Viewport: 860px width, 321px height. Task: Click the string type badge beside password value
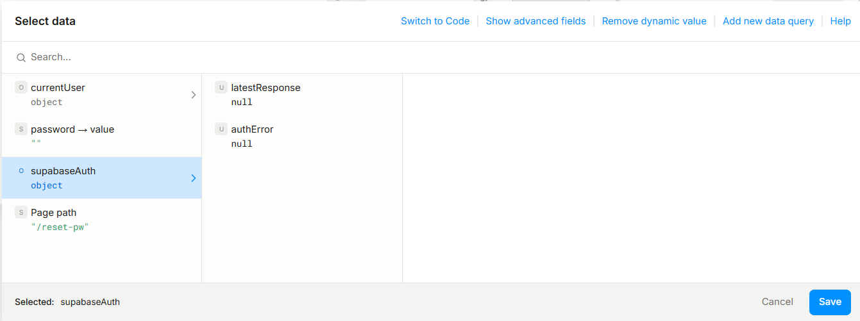pos(21,129)
